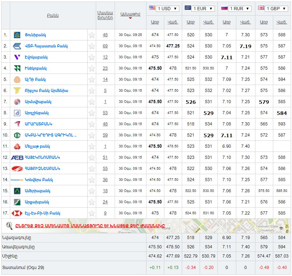Click the Inecobank green logo icon
The image size is (292, 276).
tap(17, 68)
